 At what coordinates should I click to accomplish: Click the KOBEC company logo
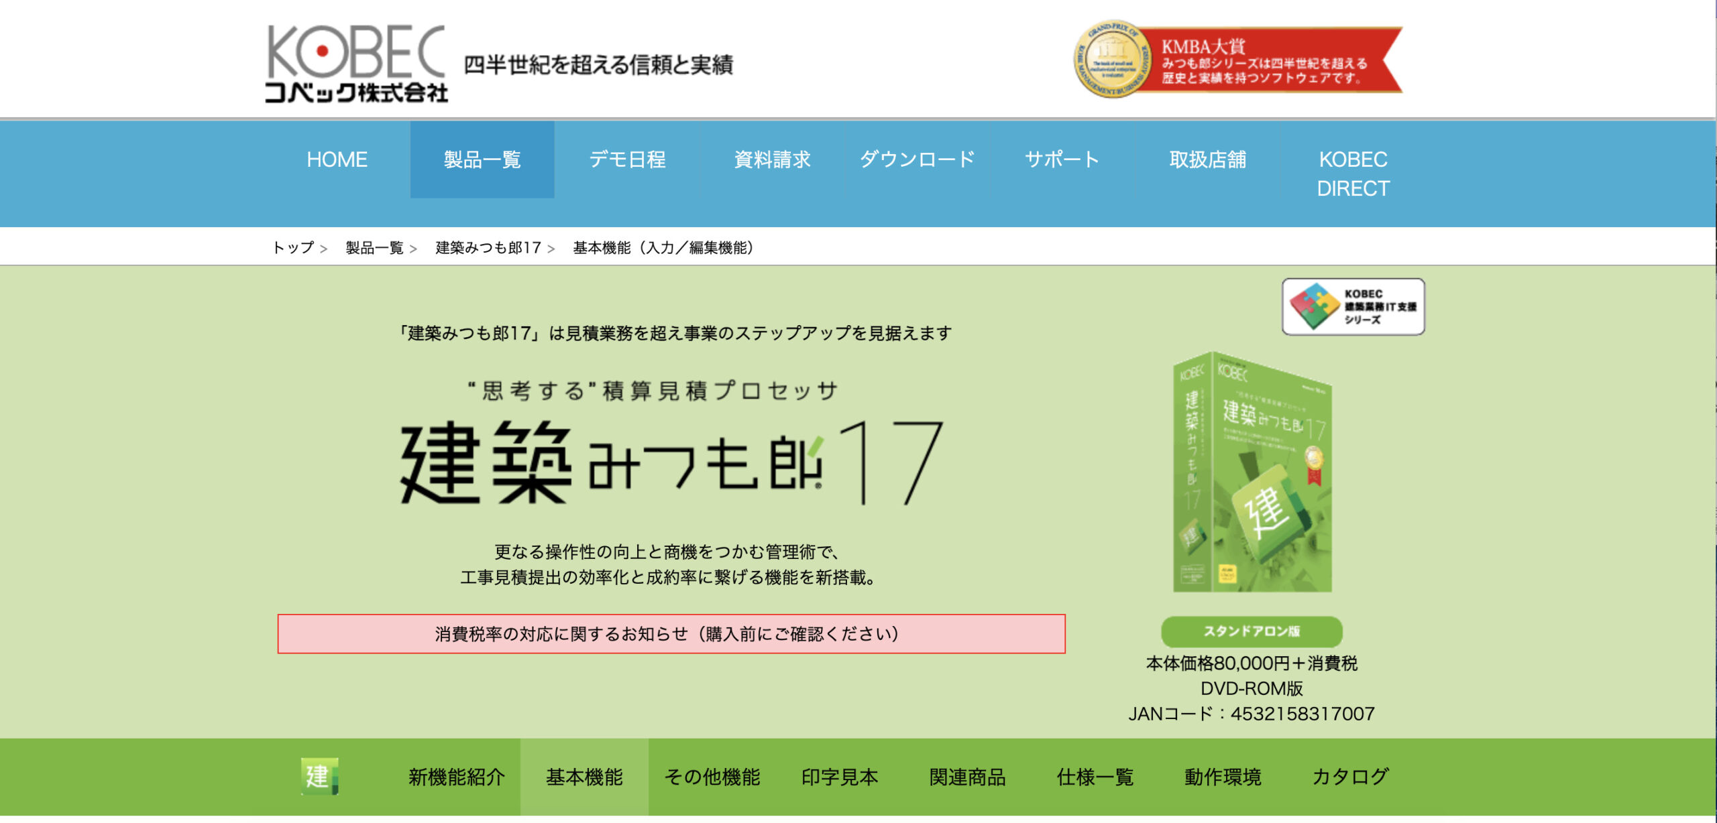[x=356, y=64]
